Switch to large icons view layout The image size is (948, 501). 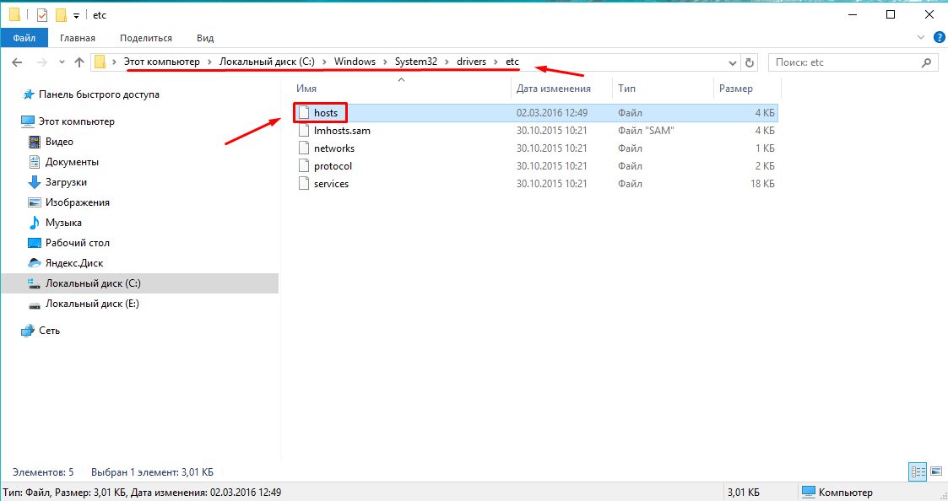(x=936, y=471)
